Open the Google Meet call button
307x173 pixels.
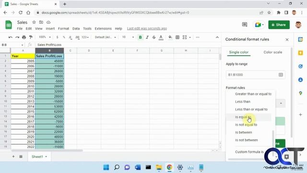click(260, 25)
